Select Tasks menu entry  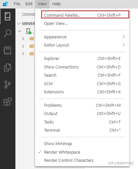click(x=82, y=122)
